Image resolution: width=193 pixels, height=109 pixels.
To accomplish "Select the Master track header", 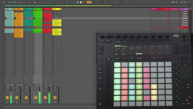I will coord(184,9).
